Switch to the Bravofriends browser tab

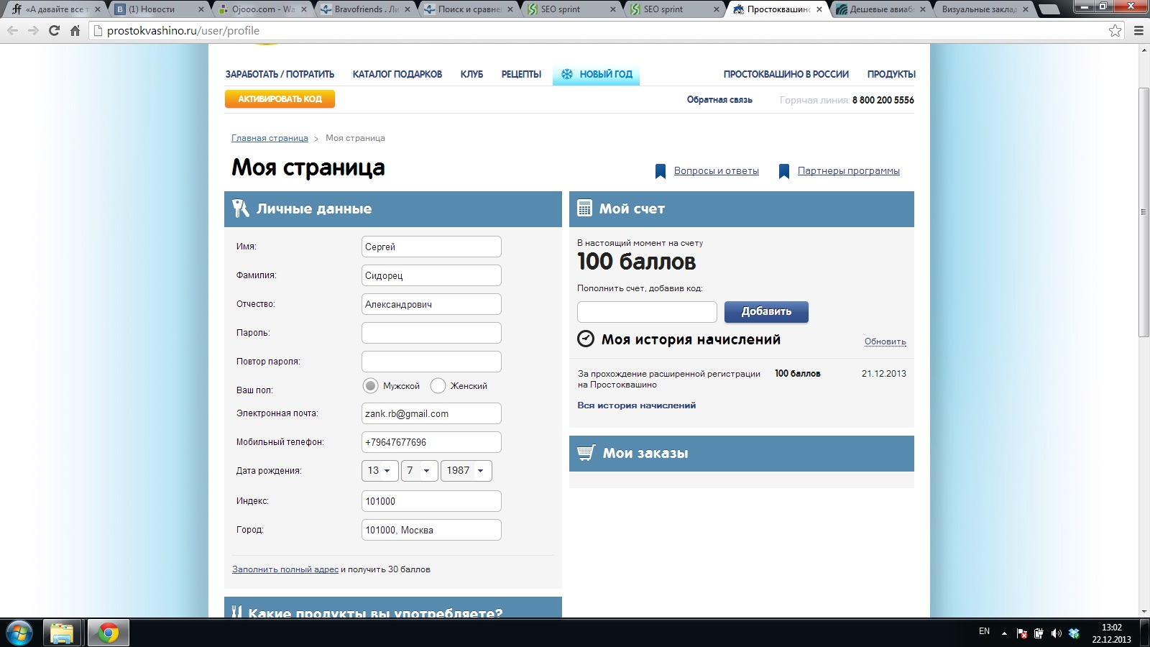click(x=365, y=9)
